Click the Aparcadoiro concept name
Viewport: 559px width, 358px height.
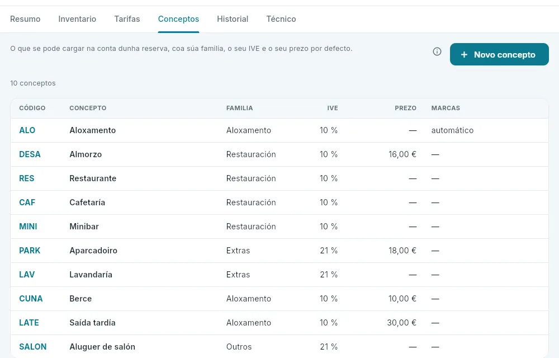click(93, 251)
